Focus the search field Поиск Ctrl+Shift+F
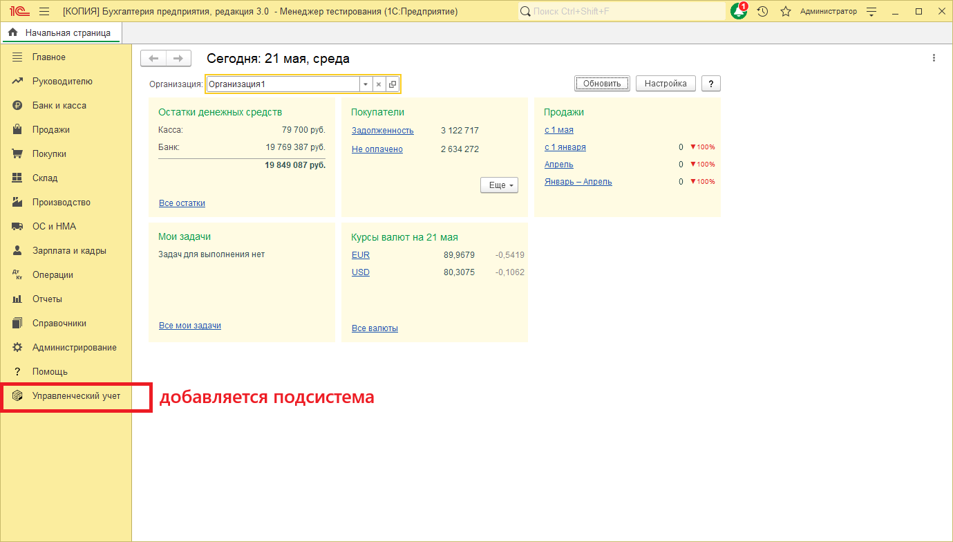The height and width of the screenshot is (542, 953). pos(622,12)
